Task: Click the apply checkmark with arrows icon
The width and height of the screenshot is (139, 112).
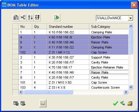Action: pyautogui.click(x=123, y=103)
